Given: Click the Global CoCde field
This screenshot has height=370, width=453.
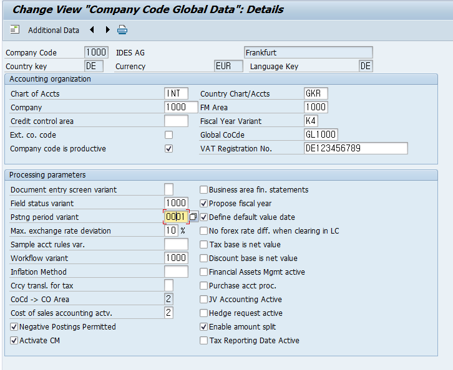Looking at the screenshot, I should point(321,135).
